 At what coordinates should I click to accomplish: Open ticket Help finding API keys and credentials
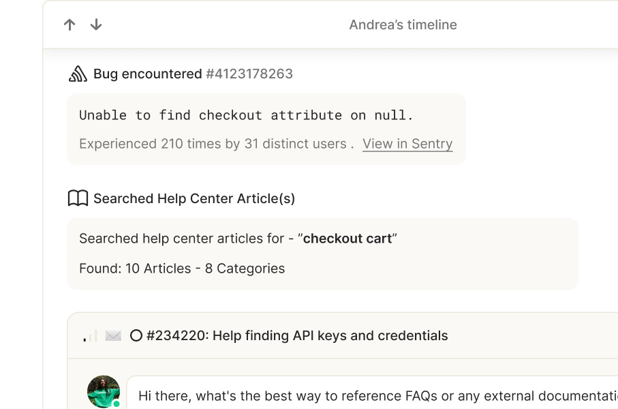(297, 335)
